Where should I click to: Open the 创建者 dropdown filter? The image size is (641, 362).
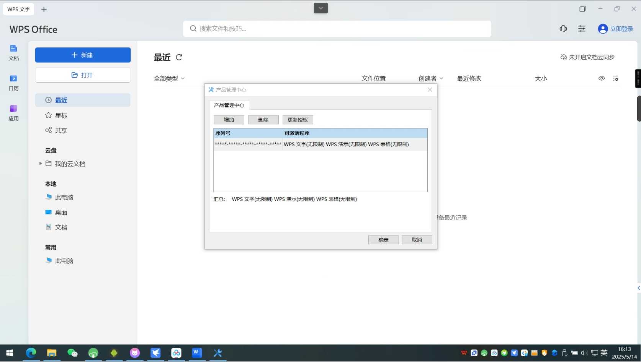(431, 78)
